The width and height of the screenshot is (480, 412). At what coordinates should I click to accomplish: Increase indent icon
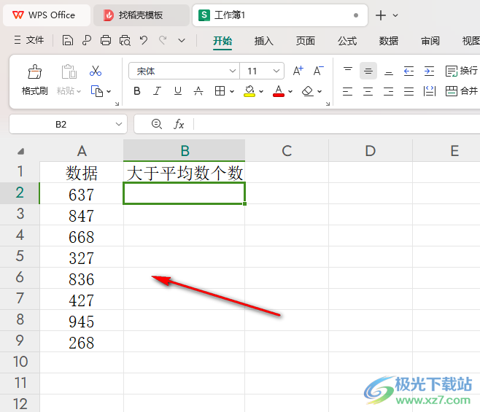click(x=429, y=71)
